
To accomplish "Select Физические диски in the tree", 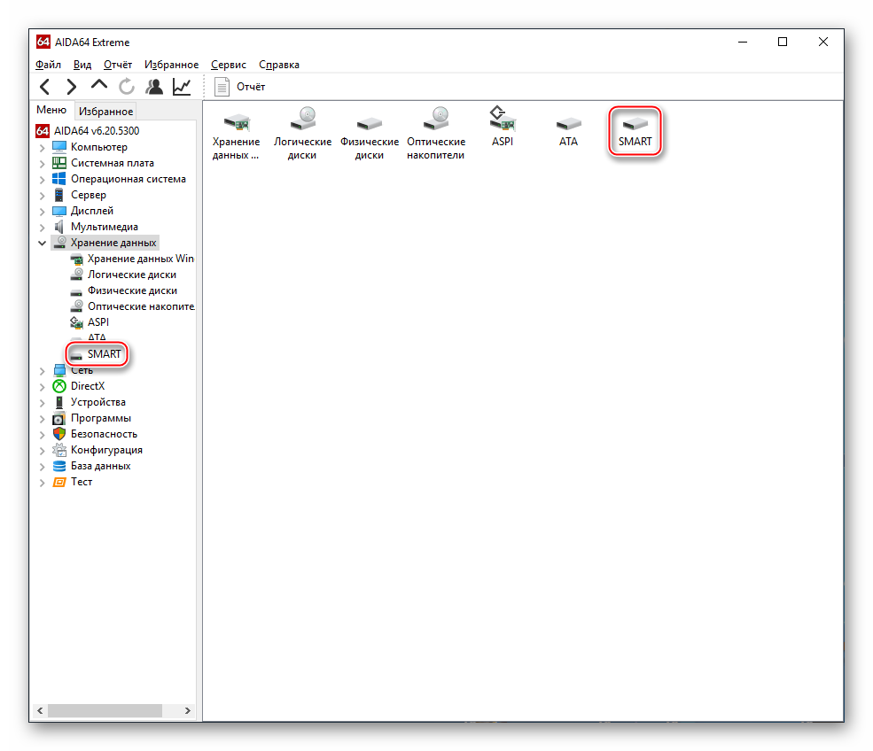I will click(131, 290).
